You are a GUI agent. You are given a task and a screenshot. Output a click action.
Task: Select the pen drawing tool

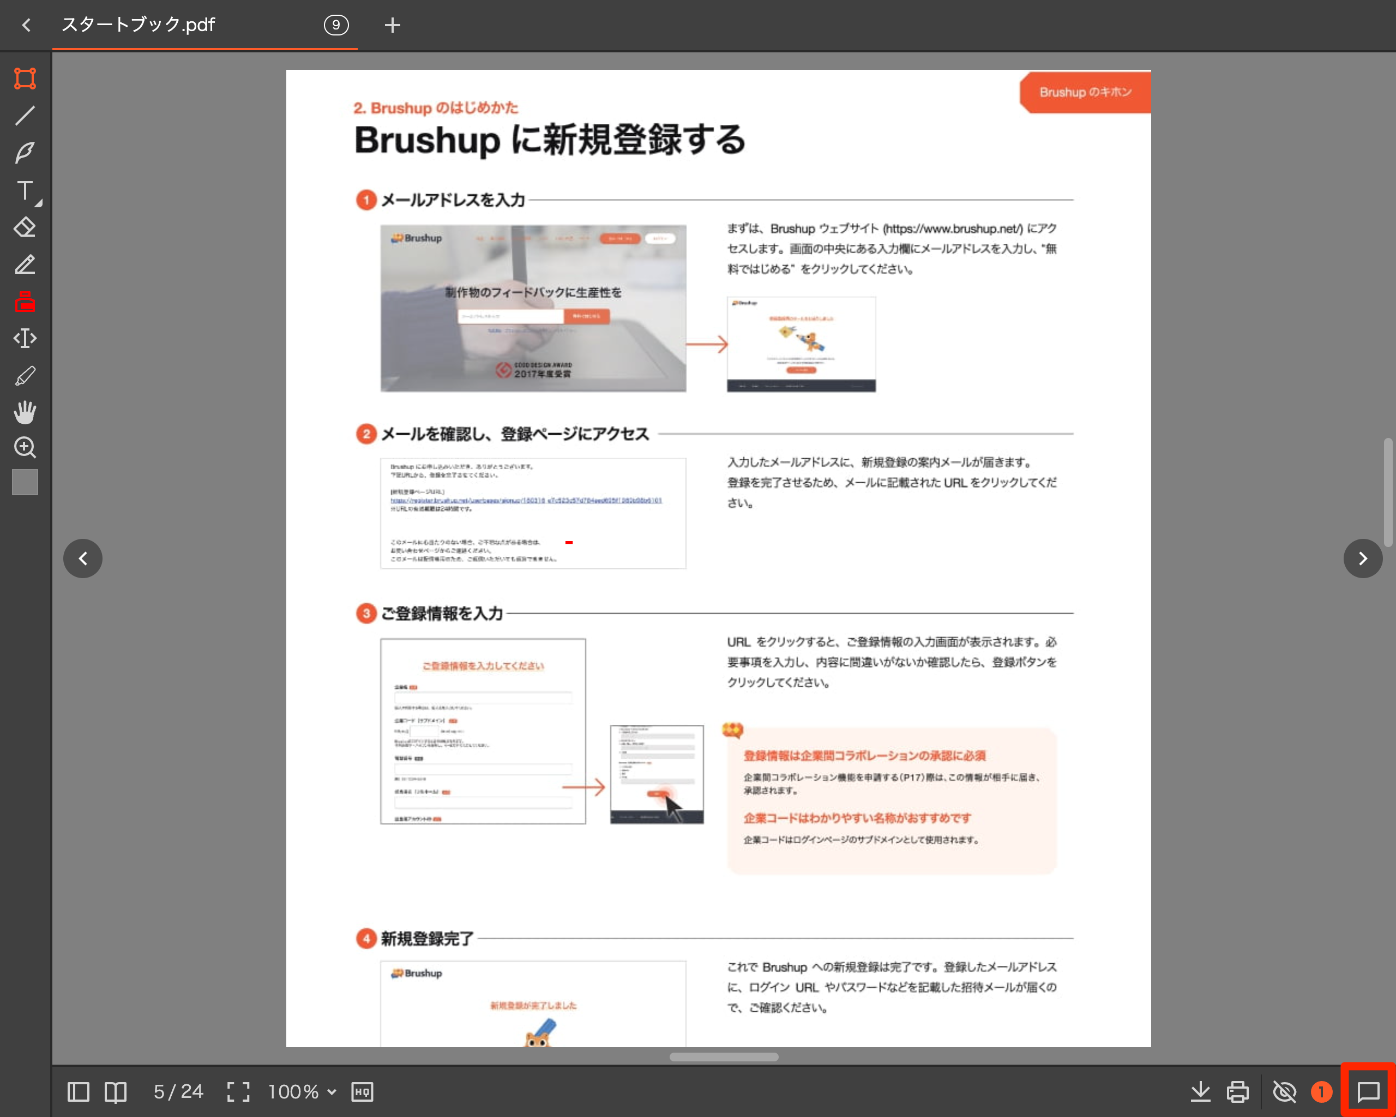pyautogui.click(x=25, y=153)
